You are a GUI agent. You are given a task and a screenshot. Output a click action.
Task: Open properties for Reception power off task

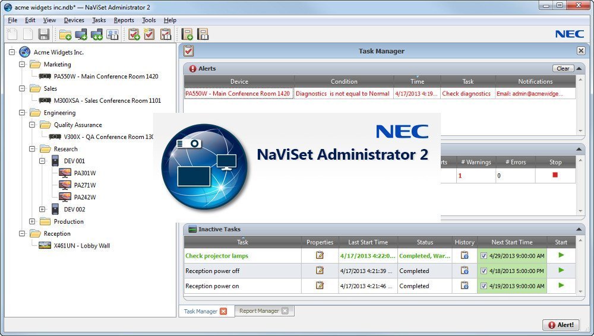point(320,270)
